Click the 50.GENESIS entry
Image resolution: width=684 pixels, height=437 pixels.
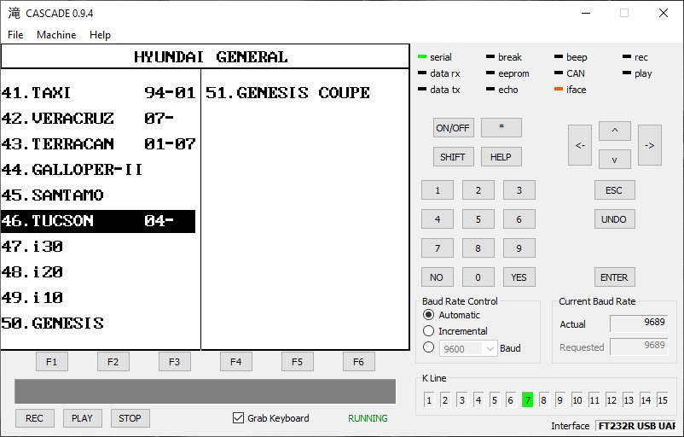[52, 323]
